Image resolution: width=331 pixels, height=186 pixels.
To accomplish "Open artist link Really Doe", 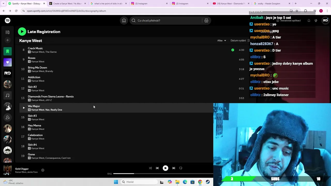I will tap(56, 110).
